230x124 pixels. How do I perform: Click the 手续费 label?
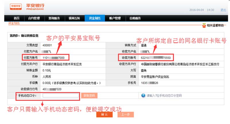point(34,83)
